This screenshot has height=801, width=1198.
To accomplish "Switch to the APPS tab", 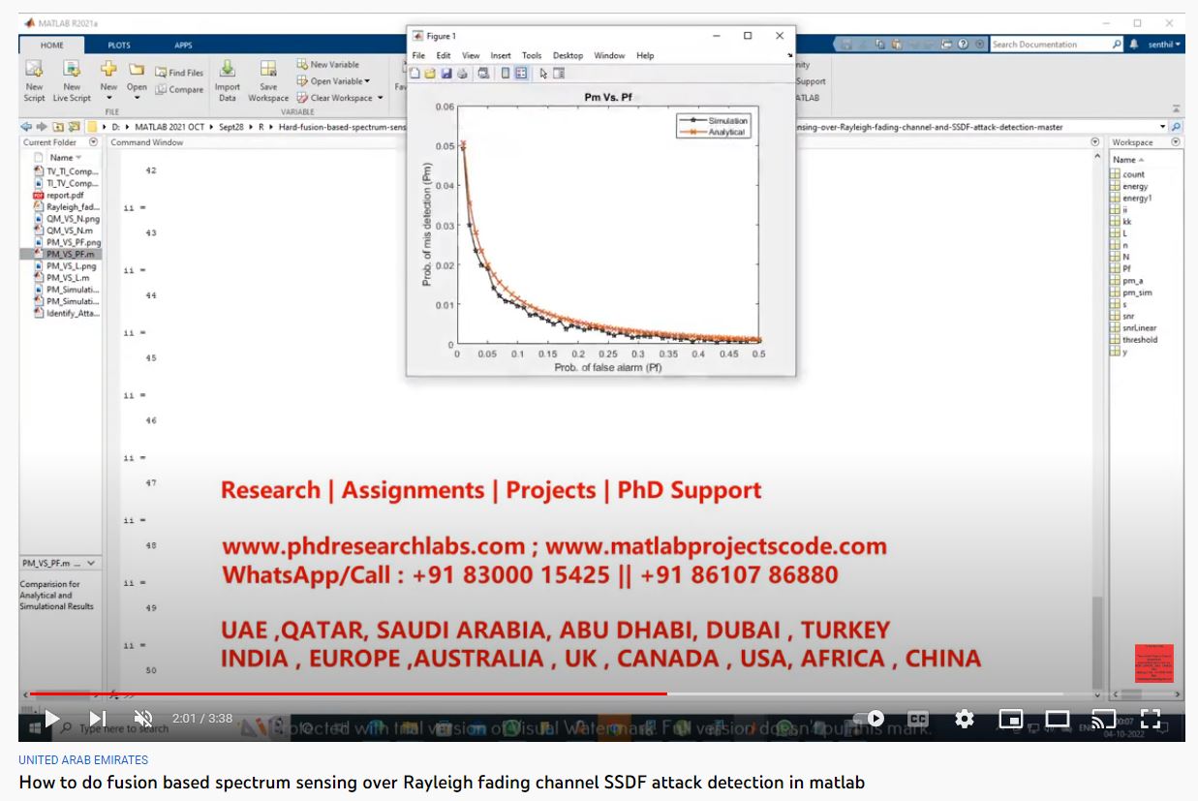I will (183, 45).
